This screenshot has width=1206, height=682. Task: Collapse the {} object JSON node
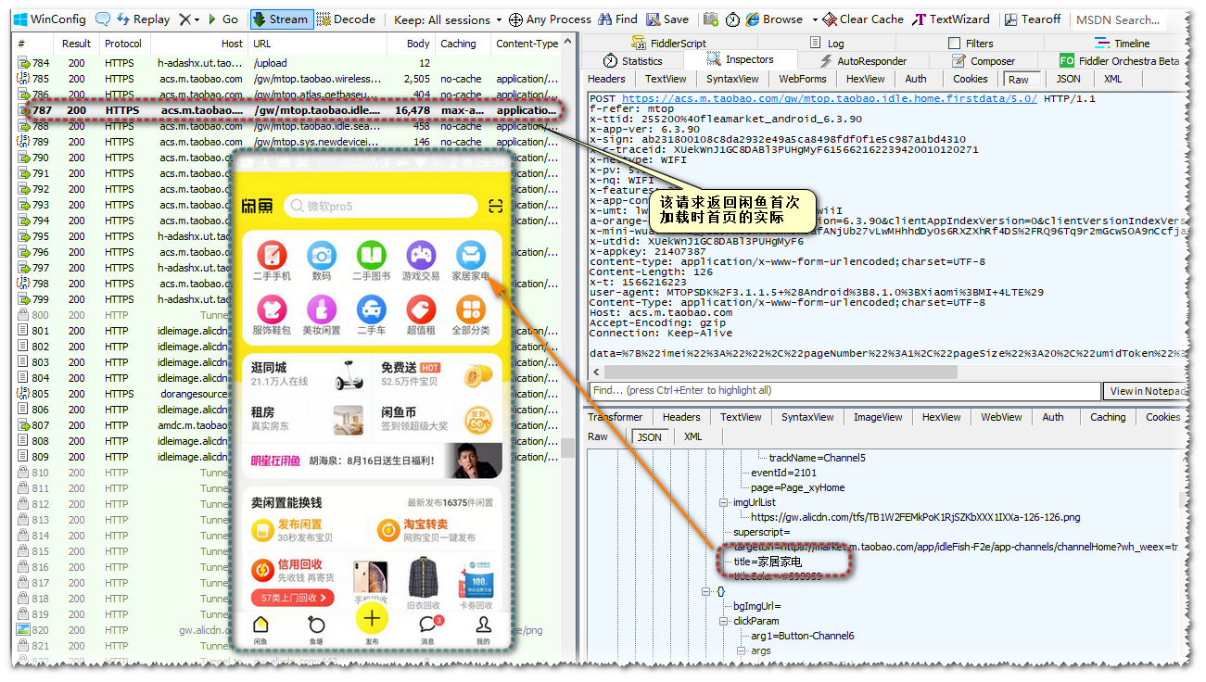click(706, 591)
